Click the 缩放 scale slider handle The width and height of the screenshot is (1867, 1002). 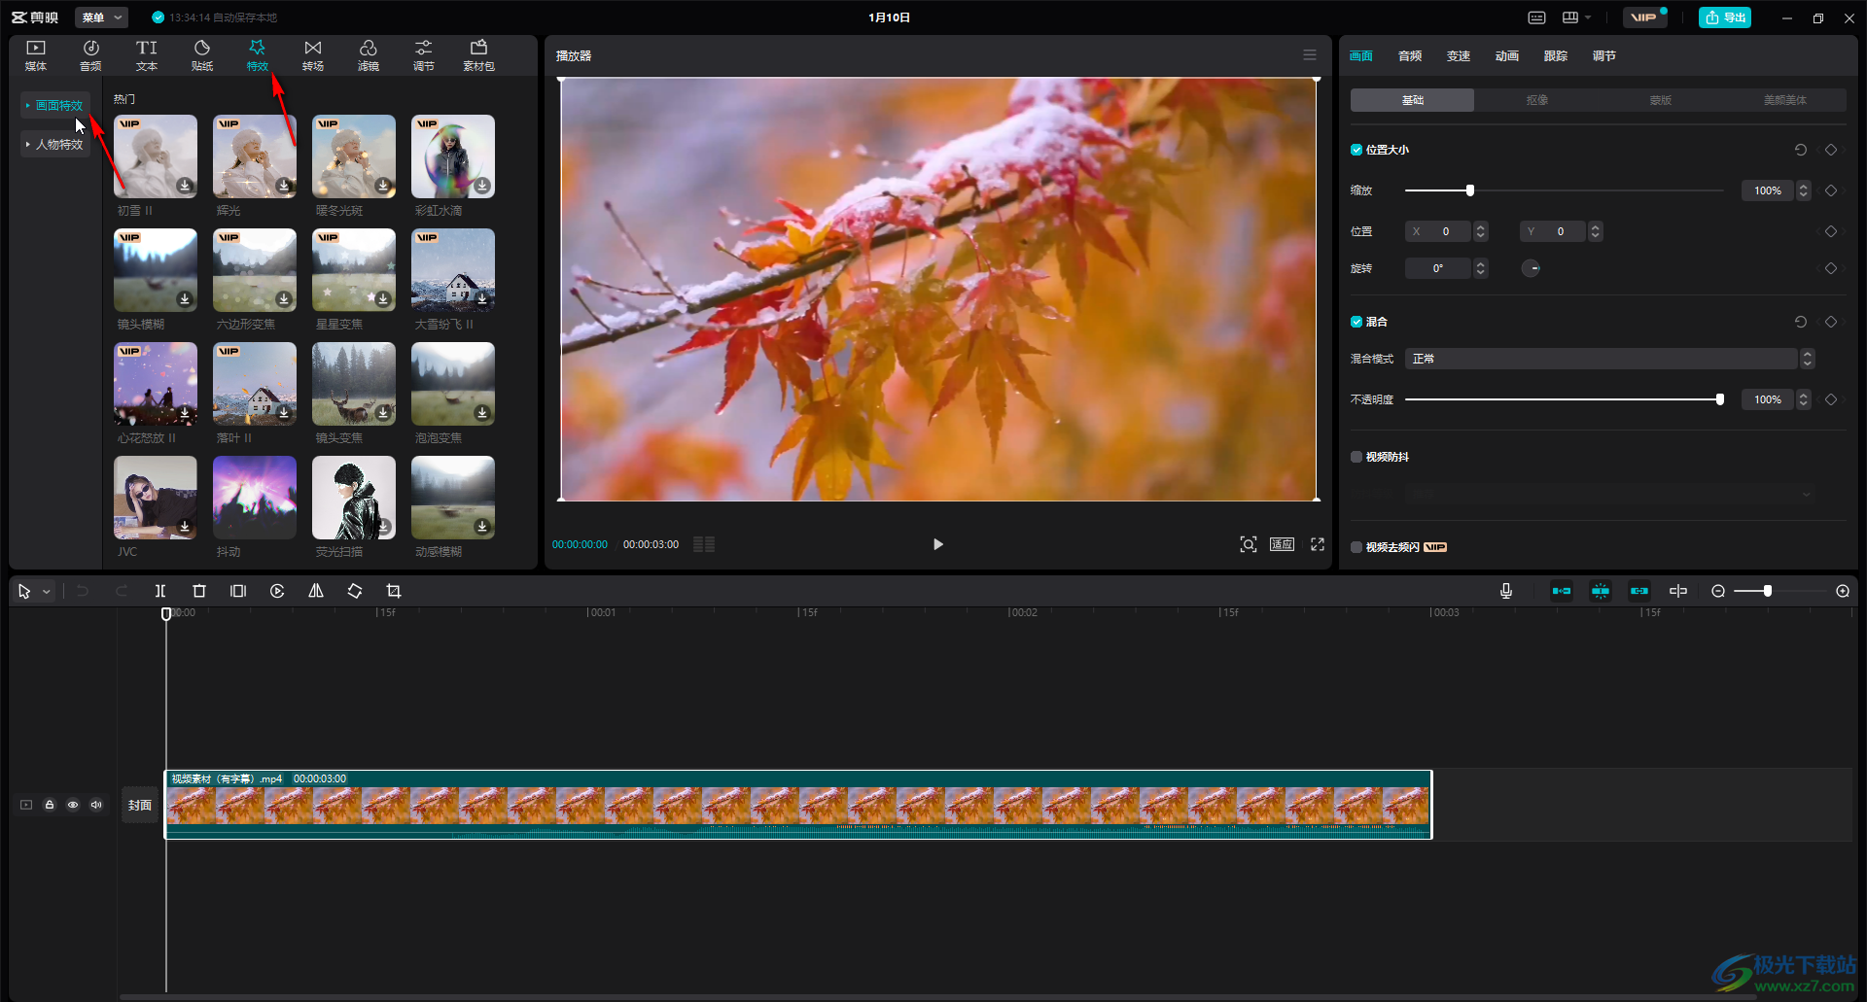tap(1470, 190)
